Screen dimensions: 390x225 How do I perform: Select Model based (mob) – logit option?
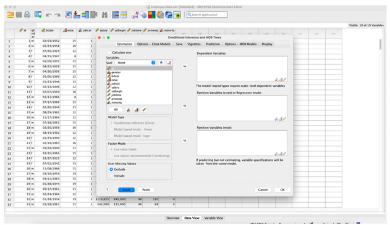click(111, 136)
